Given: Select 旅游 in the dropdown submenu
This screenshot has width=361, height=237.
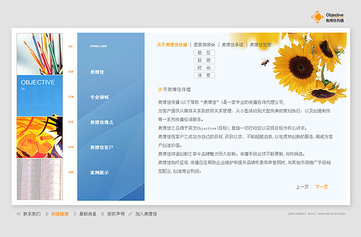Looking at the screenshot, I should click(x=205, y=60).
